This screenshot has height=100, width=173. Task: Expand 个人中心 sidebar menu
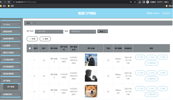pyautogui.click(x=10, y=24)
